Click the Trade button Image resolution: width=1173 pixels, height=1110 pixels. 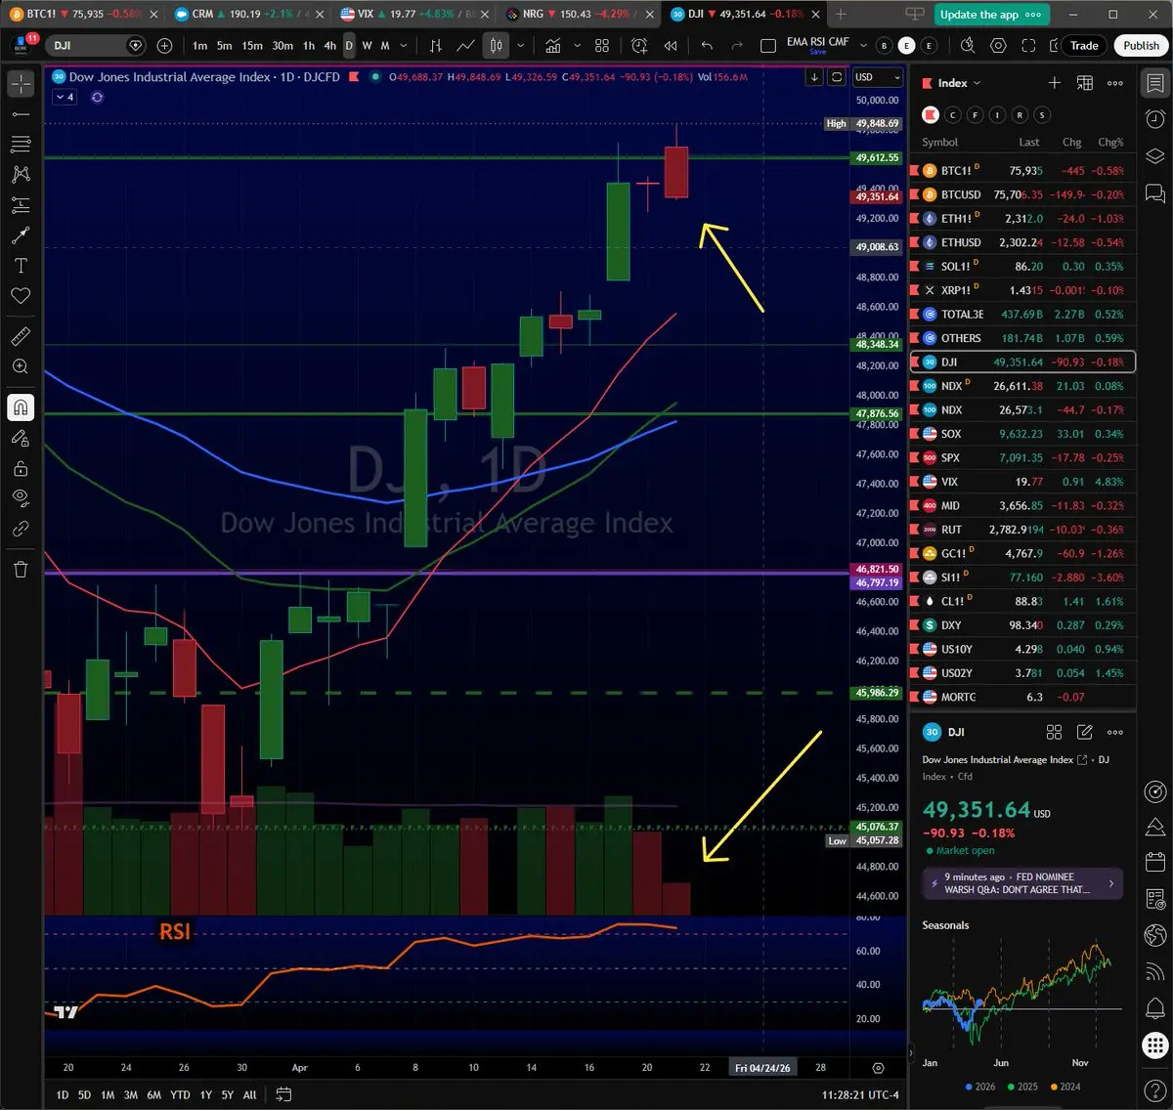coord(1084,46)
